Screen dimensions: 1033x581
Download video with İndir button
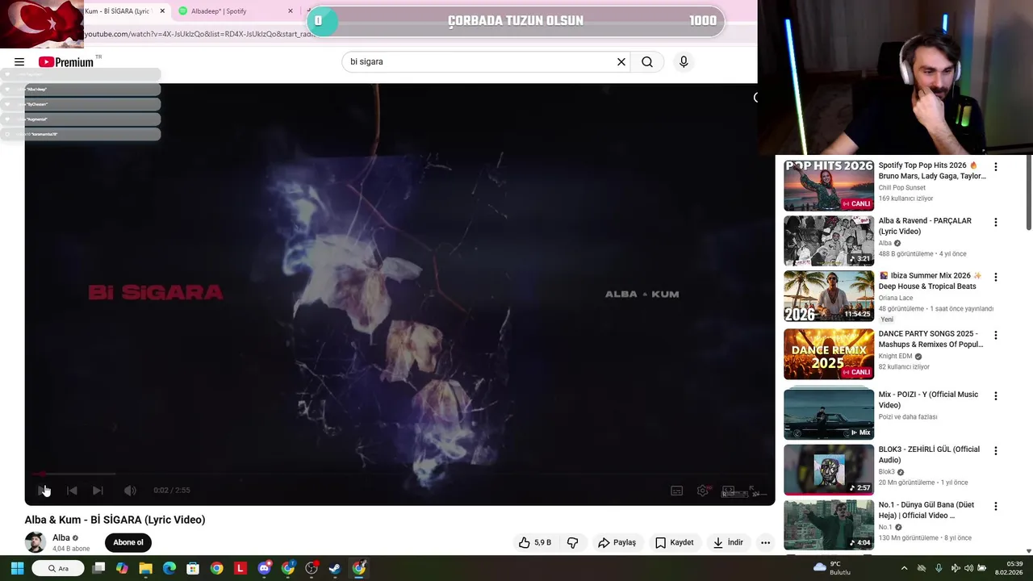[x=727, y=543]
